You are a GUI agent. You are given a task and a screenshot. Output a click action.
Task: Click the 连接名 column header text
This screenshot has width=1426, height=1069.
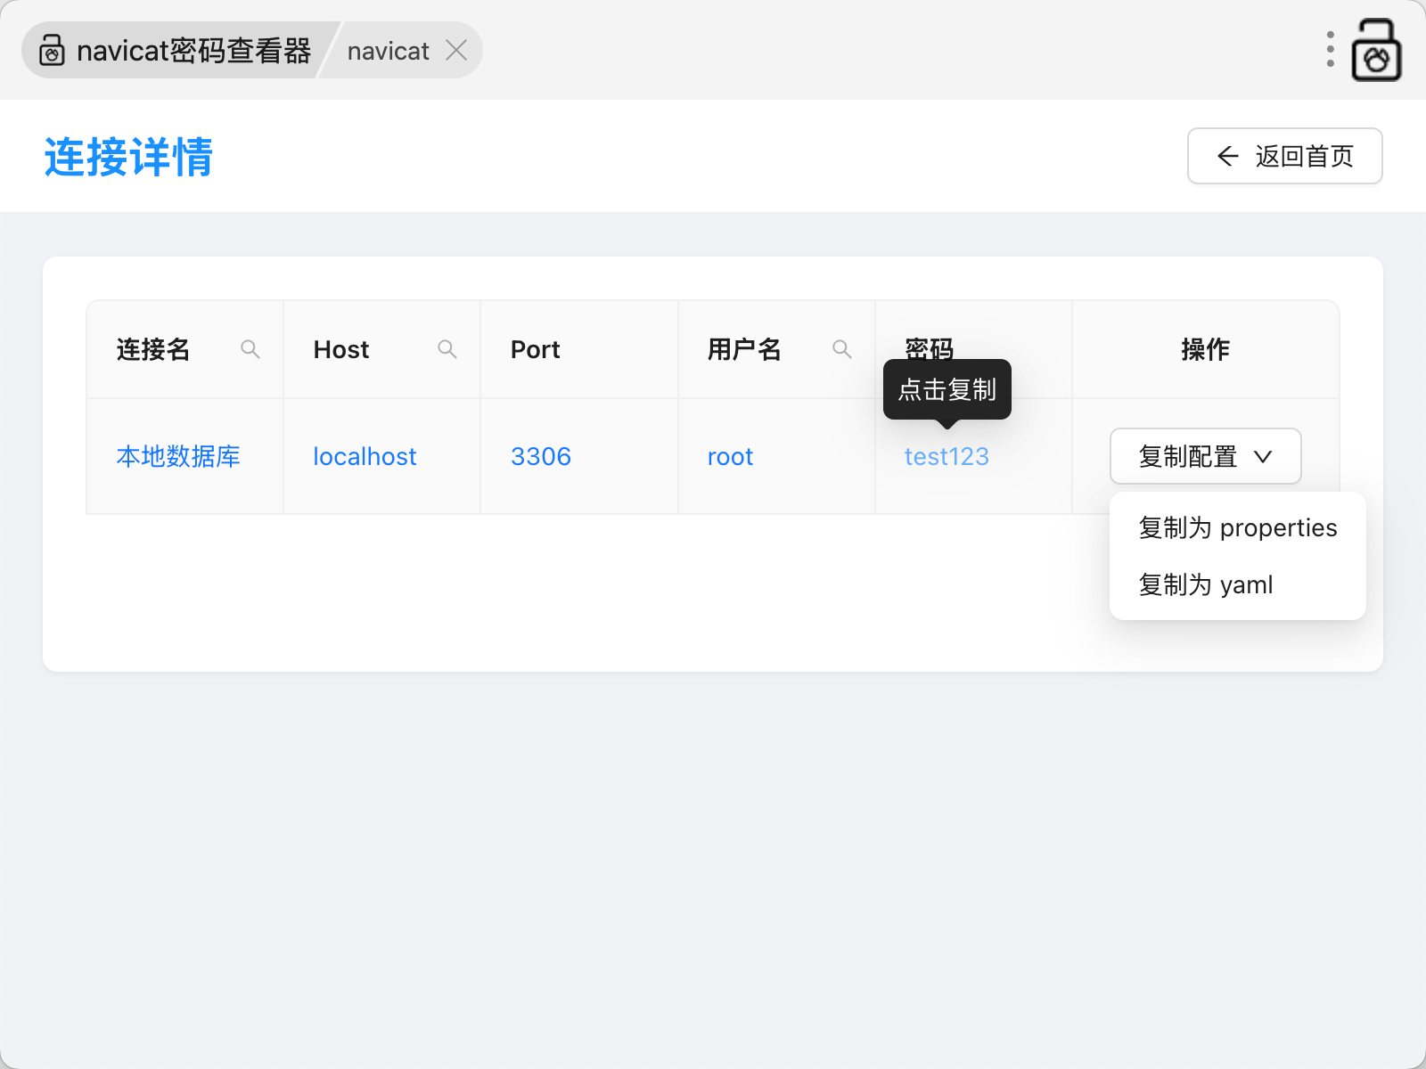153,349
